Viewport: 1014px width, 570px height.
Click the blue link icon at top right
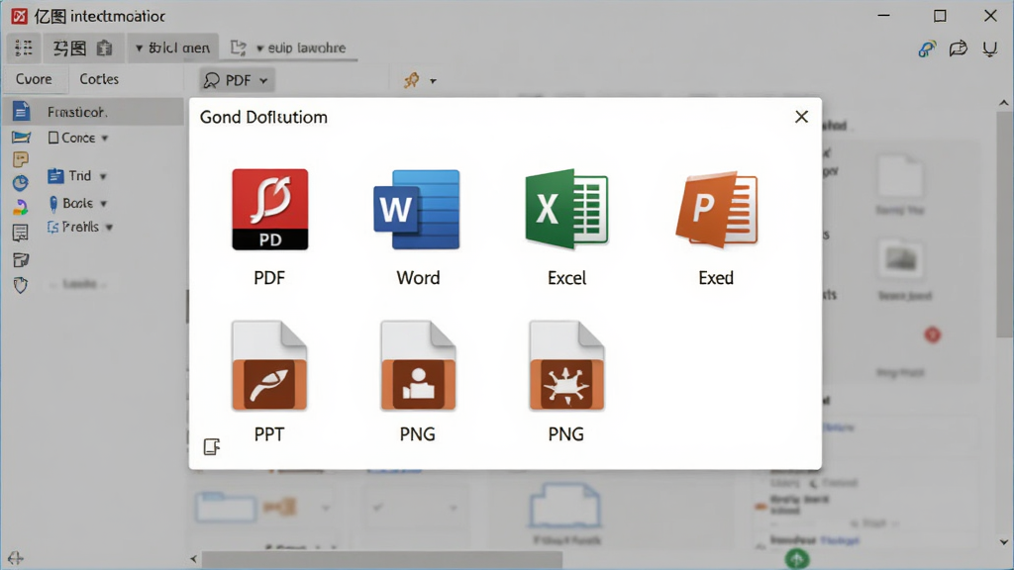click(927, 49)
